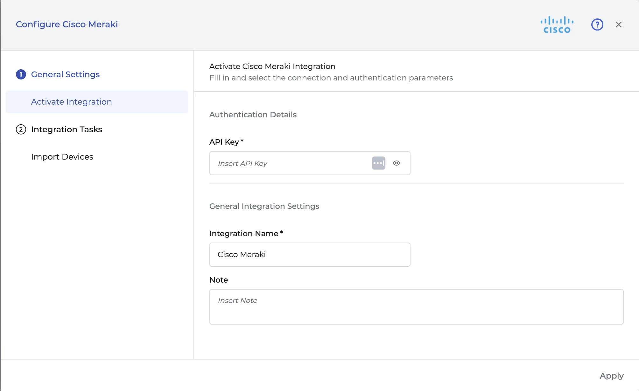Click the Authentication Details heading
The width and height of the screenshot is (639, 391).
click(253, 115)
